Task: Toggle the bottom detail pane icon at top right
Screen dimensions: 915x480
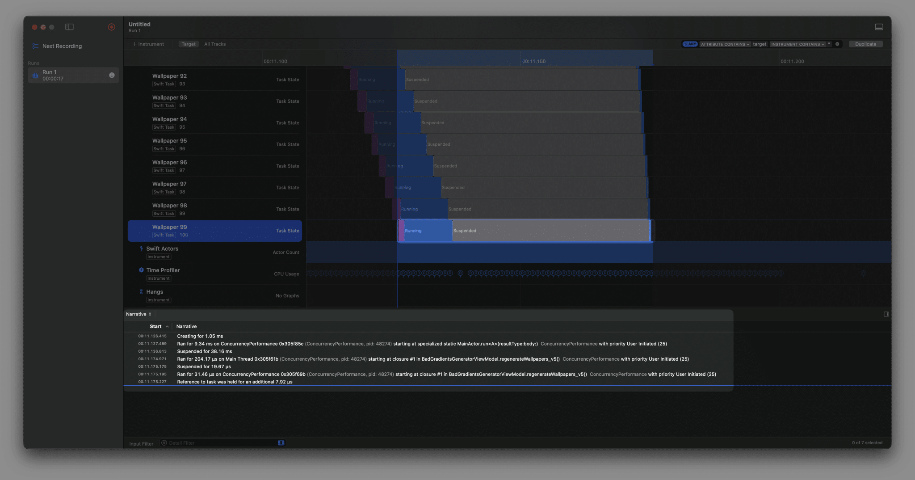Action: tap(879, 27)
